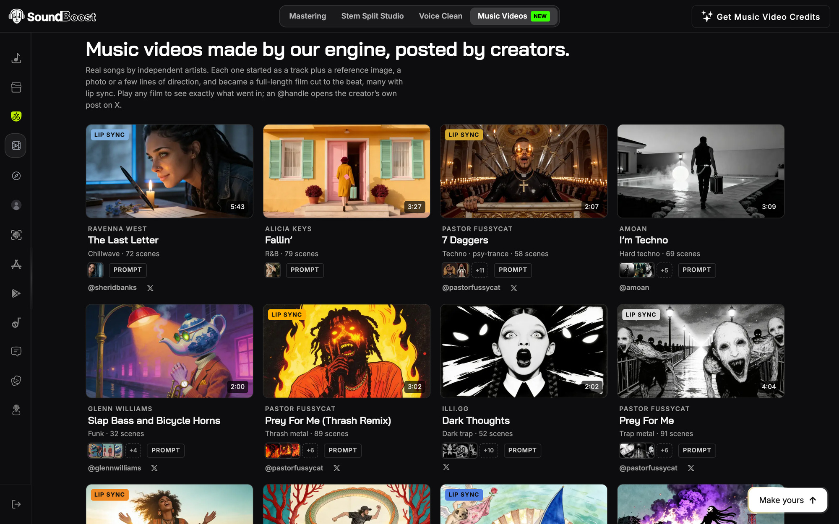Click Get Music Video Credits button

(761, 17)
